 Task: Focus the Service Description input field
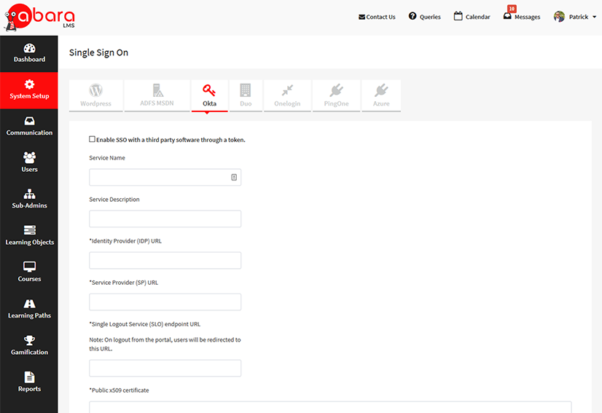pyautogui.click(x=165, y=219)
